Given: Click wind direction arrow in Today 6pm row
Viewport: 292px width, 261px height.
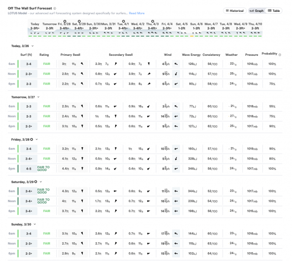Looking at the screenshot, I should click(x=176, y=84).
